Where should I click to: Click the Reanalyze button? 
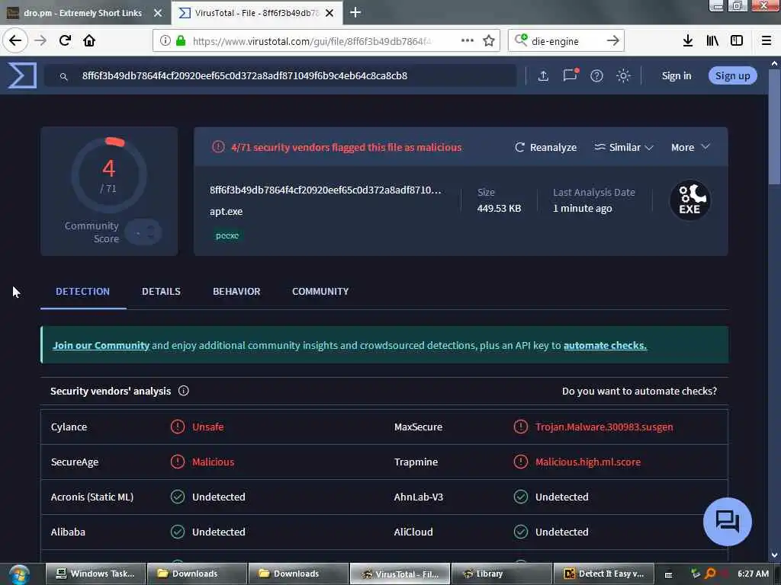click(545, 147)
